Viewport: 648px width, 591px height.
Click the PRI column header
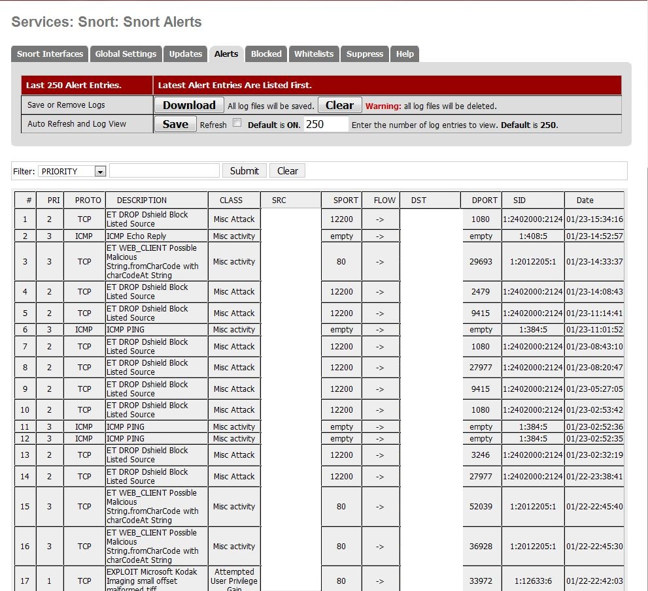point(54,200)
